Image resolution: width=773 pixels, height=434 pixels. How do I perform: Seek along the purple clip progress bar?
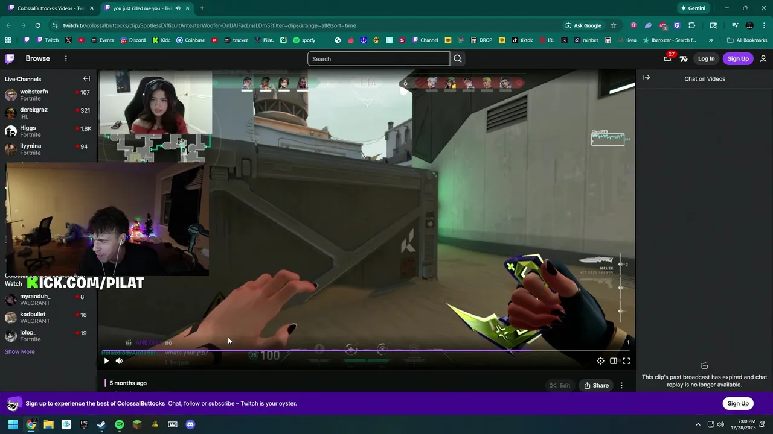point(366,350)
